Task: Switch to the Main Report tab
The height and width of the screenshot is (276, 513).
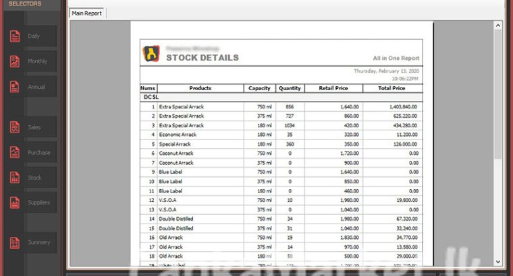Action: pos(87,13)
